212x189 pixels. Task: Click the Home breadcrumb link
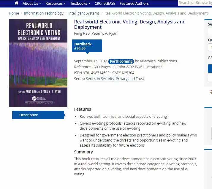[14, 13]
